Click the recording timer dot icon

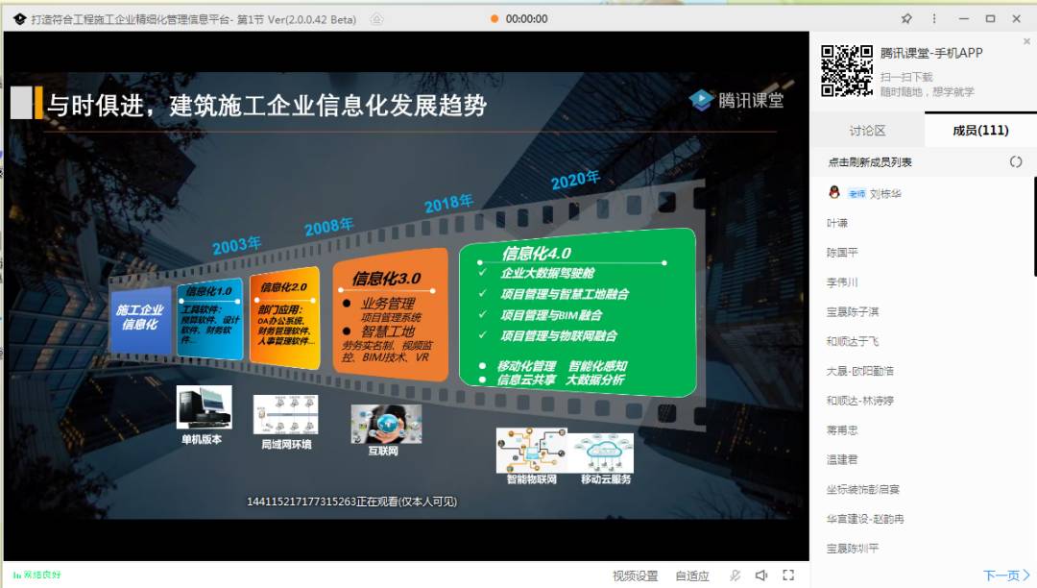coord(495,17)
